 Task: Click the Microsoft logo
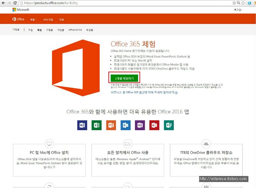point(21,10)
